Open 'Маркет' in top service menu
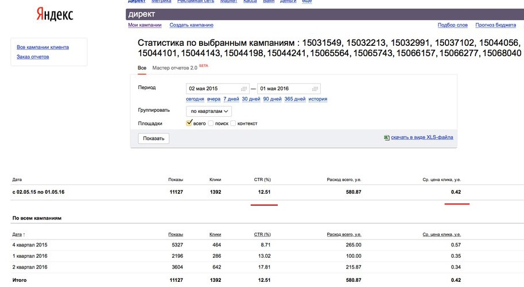Viewport: 524px width, 287px height. pos(228,1)
